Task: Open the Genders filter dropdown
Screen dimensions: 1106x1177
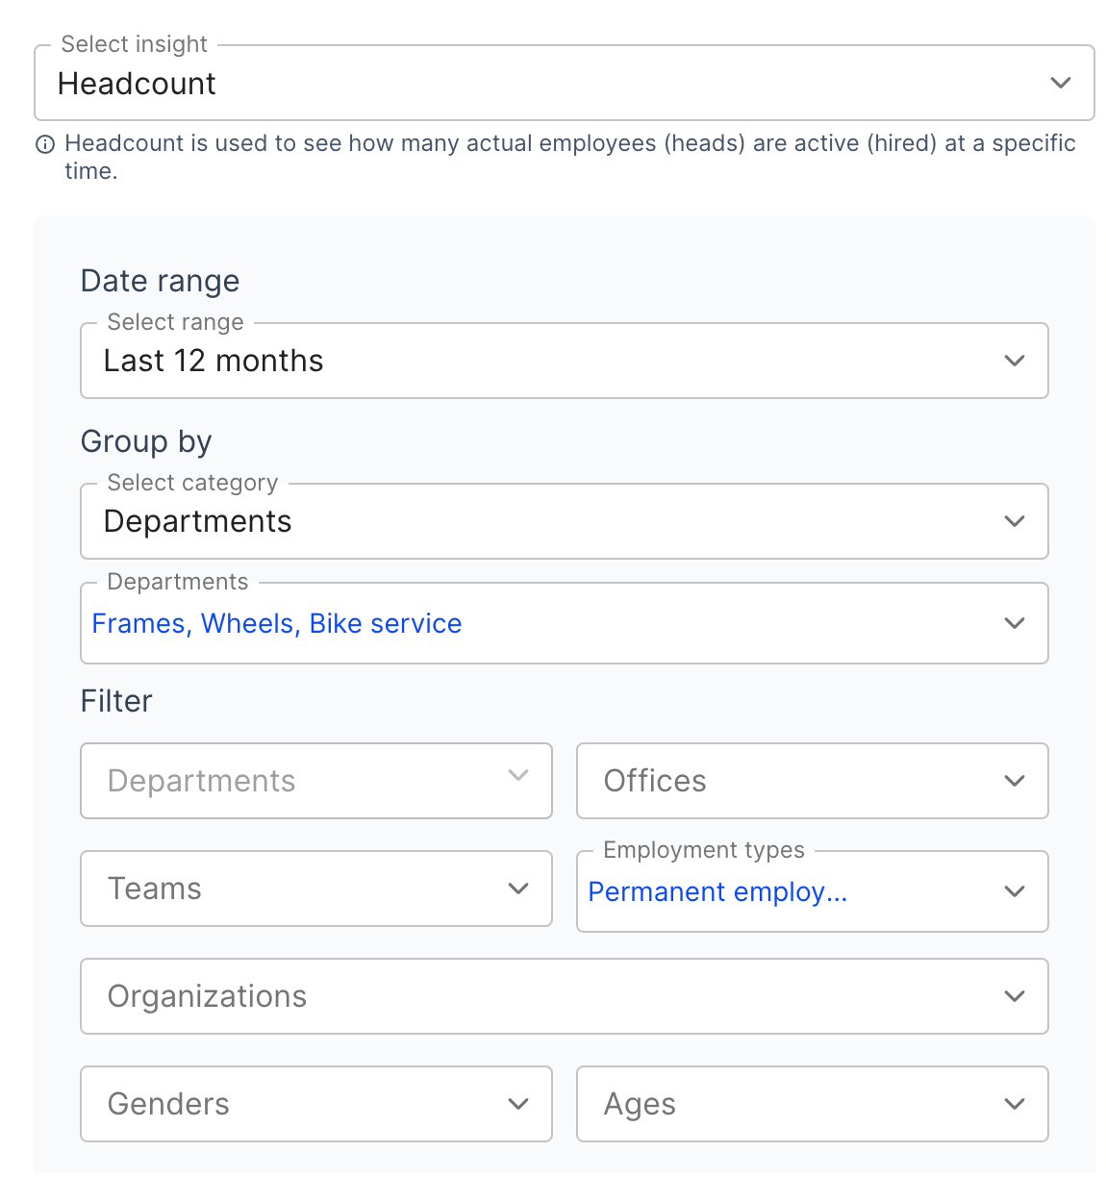Action: pos(315,1104)
